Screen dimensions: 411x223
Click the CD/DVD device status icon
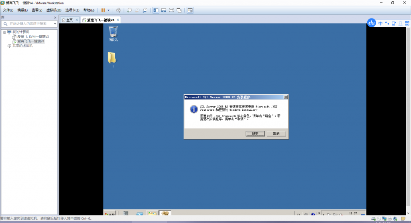[x=379, y=219]
